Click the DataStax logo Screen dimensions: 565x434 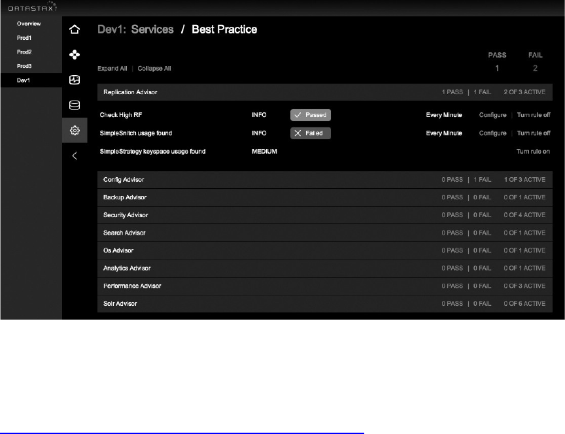pos(33,7)
